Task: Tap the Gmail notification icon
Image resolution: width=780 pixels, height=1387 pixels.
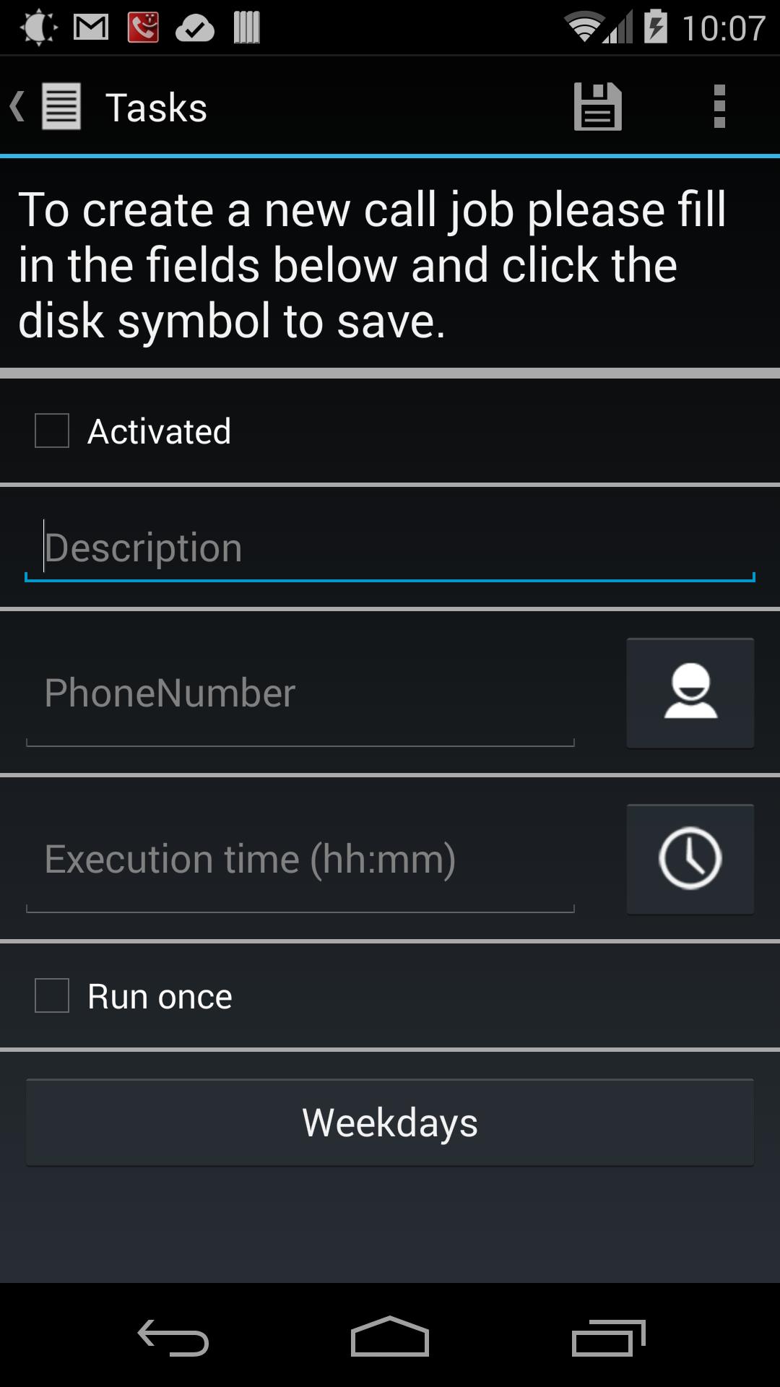Action: (91, 28)
